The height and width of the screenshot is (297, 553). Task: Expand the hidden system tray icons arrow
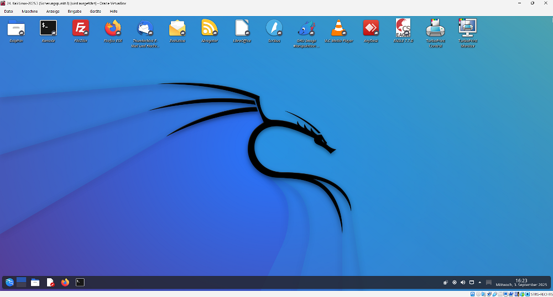(x=480, y=283)
